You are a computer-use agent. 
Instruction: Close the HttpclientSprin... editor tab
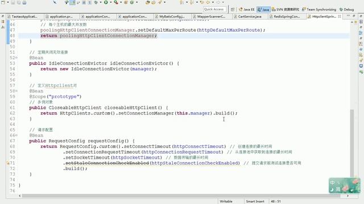click(x=340, y=16)
